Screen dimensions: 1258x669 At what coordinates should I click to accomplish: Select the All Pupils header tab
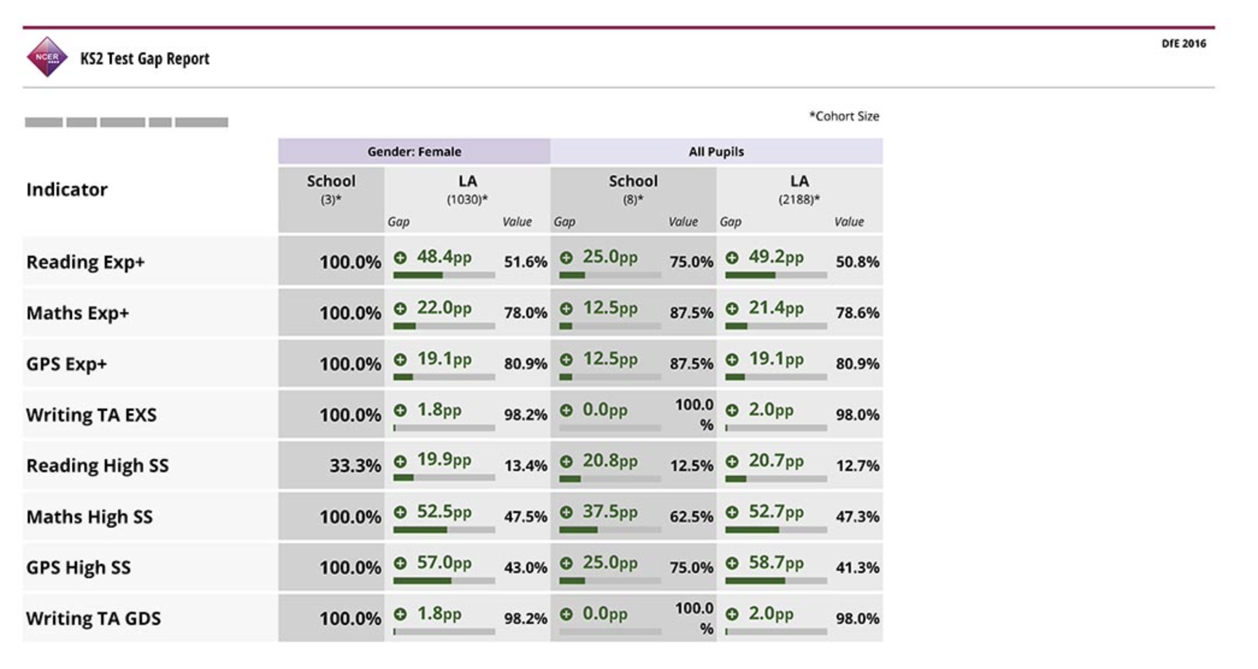(716, 152)
